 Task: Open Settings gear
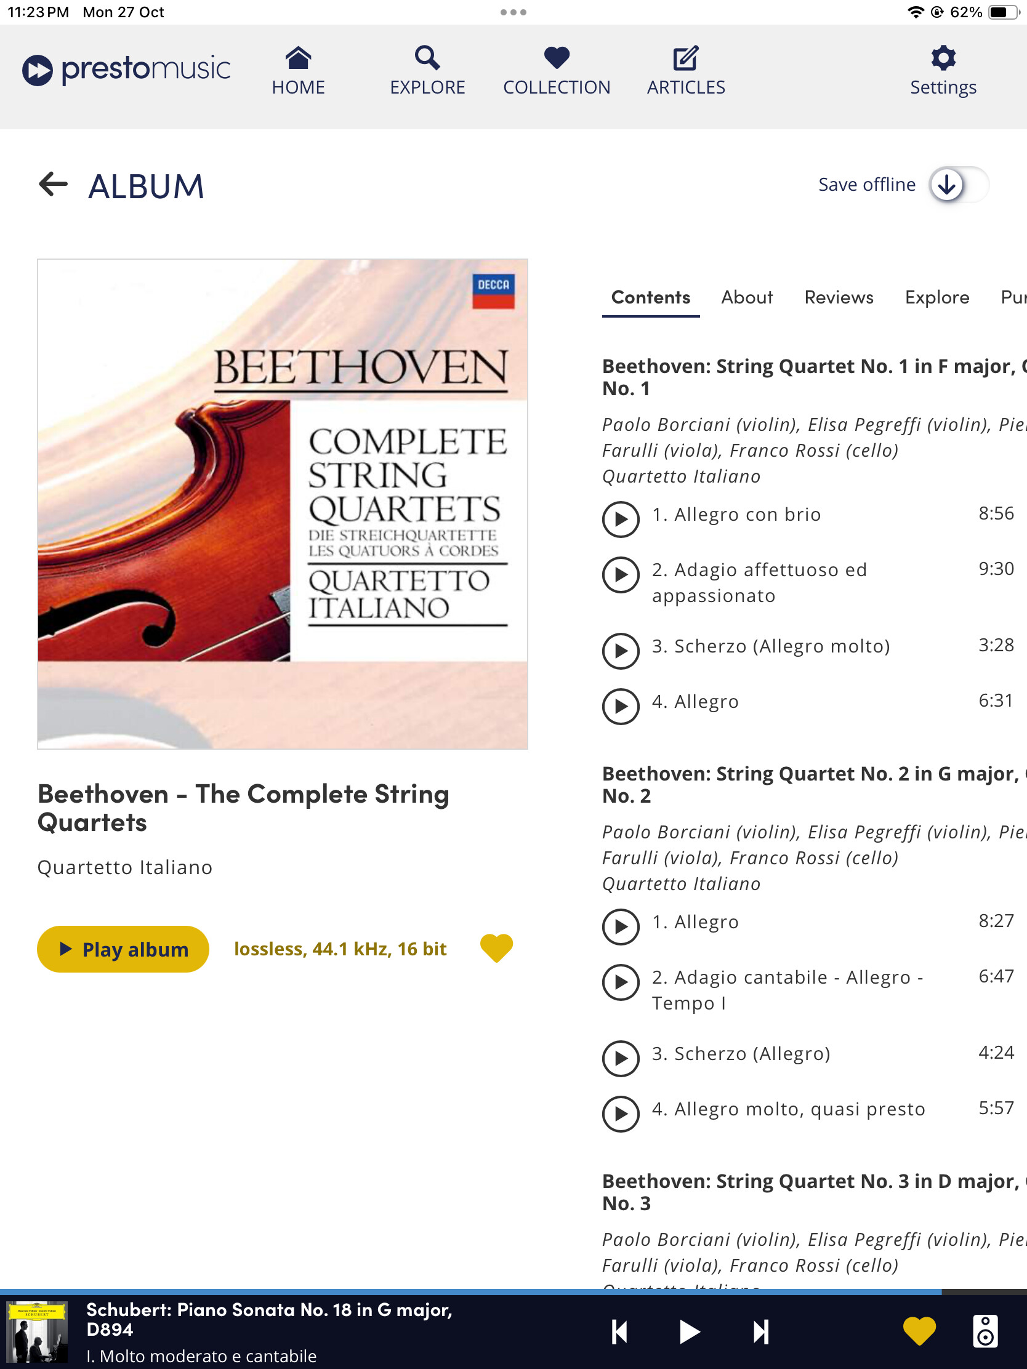click(x=943, y=59)
